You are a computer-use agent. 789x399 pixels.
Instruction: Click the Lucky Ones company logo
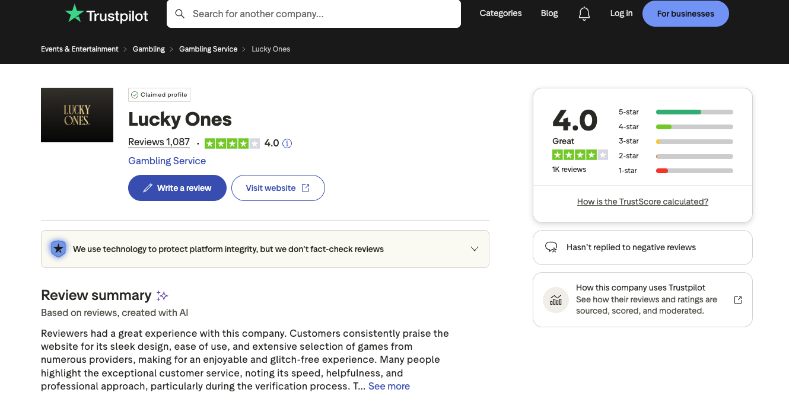pyautogui.click(x=77, y=115)
